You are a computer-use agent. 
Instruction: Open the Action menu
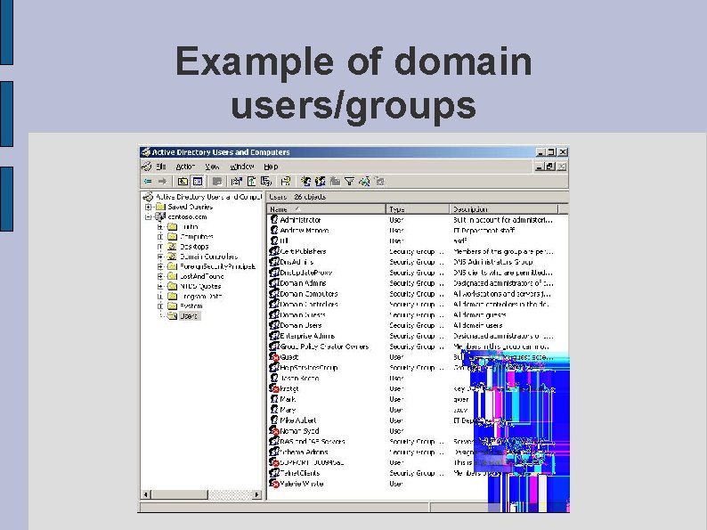(185, 167)
